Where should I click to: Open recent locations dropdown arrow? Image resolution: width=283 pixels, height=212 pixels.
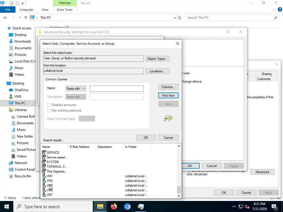pyautogui.click(x=20, y=18)
